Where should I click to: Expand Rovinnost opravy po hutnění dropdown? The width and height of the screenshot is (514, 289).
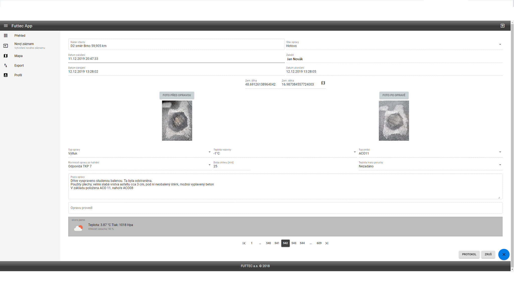pyautogui.click(x=140, y=165)
